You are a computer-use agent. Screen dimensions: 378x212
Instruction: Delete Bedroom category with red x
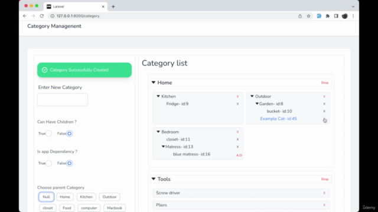point(237,132)
